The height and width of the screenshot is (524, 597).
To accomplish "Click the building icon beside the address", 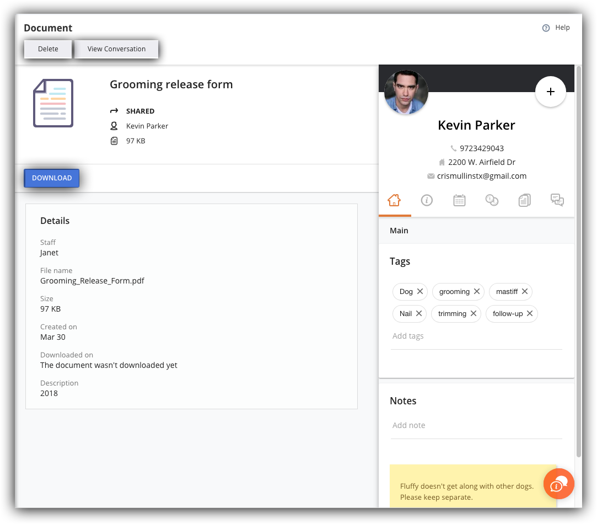I will (442, 162).
